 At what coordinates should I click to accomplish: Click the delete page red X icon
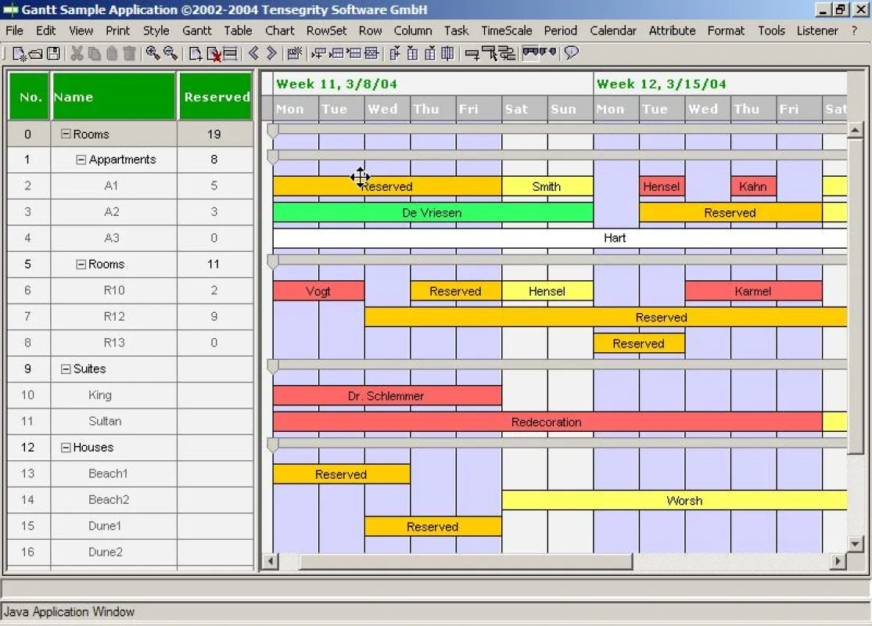pos(214,54)
